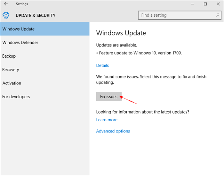Open the Recovery settings page
The width and height of the screenshot is (224, 176).
click(x=11, y=69)
